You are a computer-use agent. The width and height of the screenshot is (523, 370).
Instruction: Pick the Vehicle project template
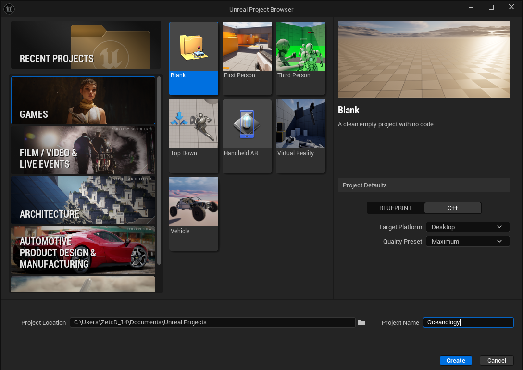click(x=193, y=213)
